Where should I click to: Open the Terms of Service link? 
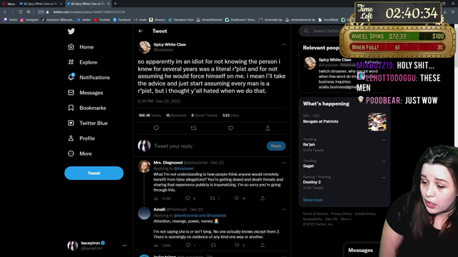[316, 214]
